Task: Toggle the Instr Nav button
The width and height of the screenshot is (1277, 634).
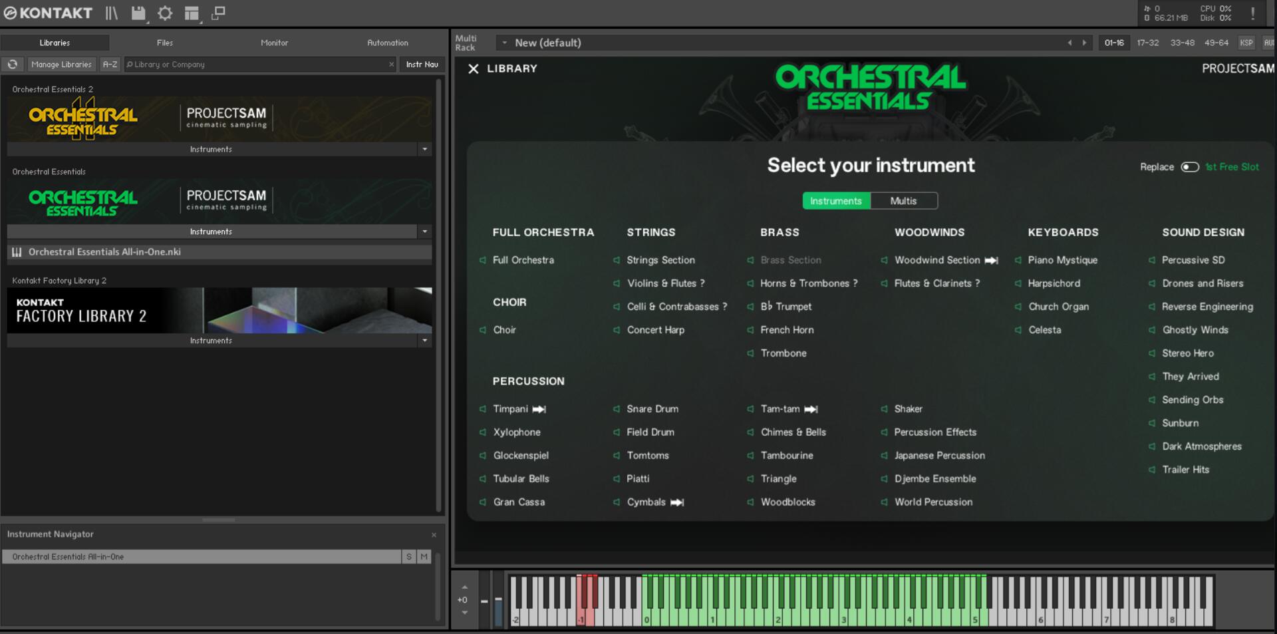Action: click(x=422, y=65)
